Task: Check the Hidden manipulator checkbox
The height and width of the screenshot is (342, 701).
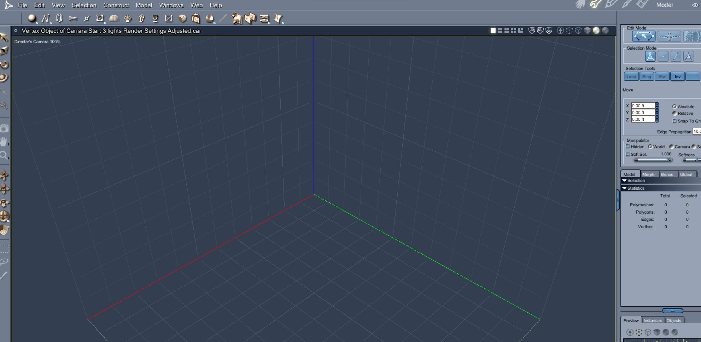Action: click(x=628, y=146)
